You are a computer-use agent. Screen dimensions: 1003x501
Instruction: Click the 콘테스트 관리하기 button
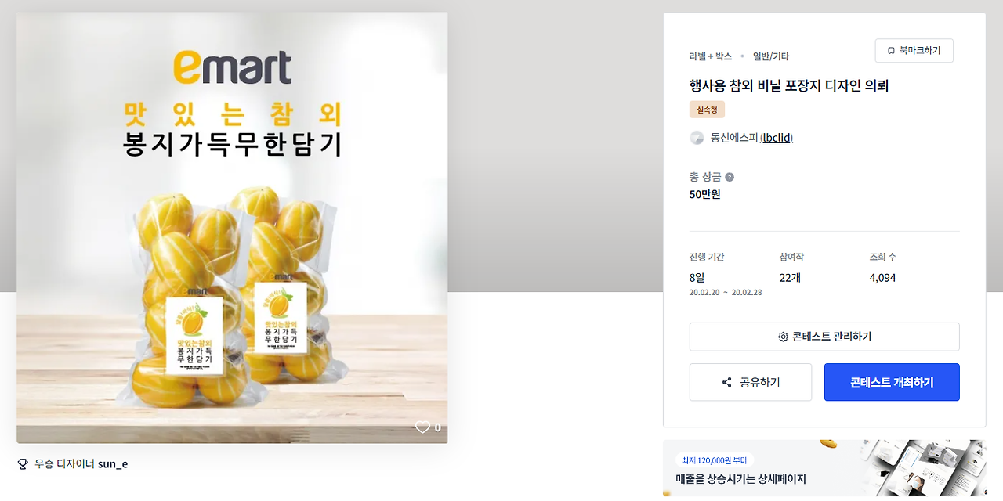coord(824,337)
